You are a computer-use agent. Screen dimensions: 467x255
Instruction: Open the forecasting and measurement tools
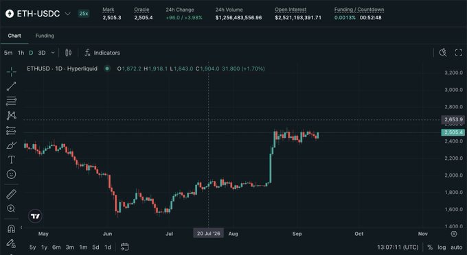pos(11,130)
